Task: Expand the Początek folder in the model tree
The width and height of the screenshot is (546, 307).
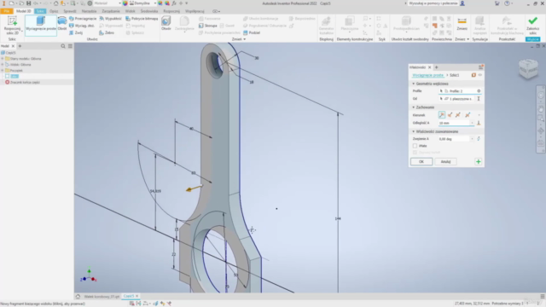Action: pos(3,70)
